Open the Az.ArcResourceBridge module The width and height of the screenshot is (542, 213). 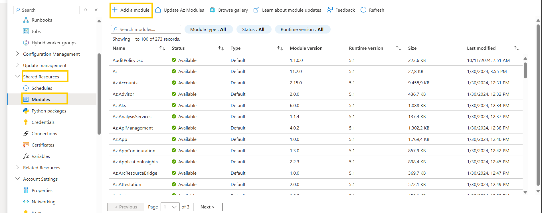point(135,173)
